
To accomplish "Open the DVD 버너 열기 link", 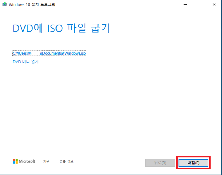I will [26, 62].
